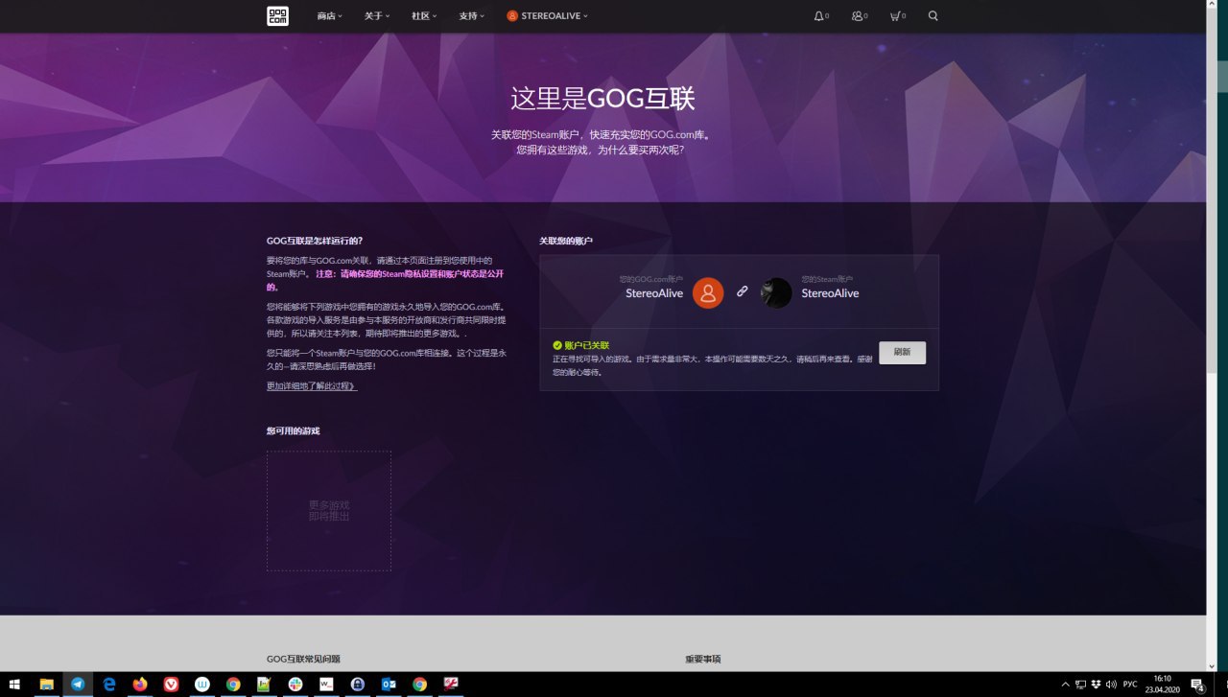This screenshot has height=697, width=1228.
Task: Click the Dropbox tray icon
Action: pyautogui.click(x=1096, y=685)
